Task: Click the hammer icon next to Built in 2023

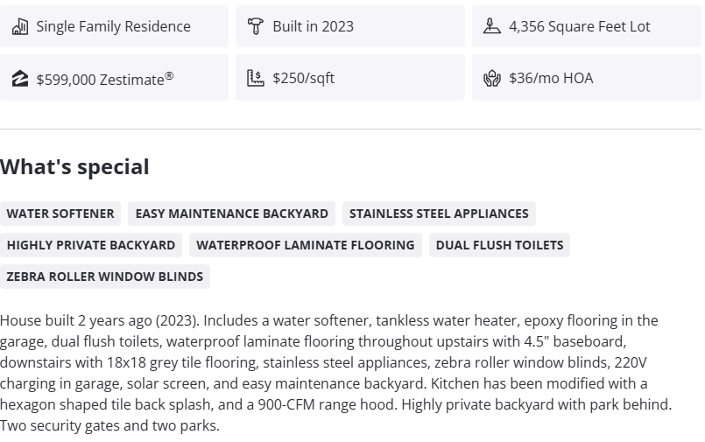Action: pos(255,26)
